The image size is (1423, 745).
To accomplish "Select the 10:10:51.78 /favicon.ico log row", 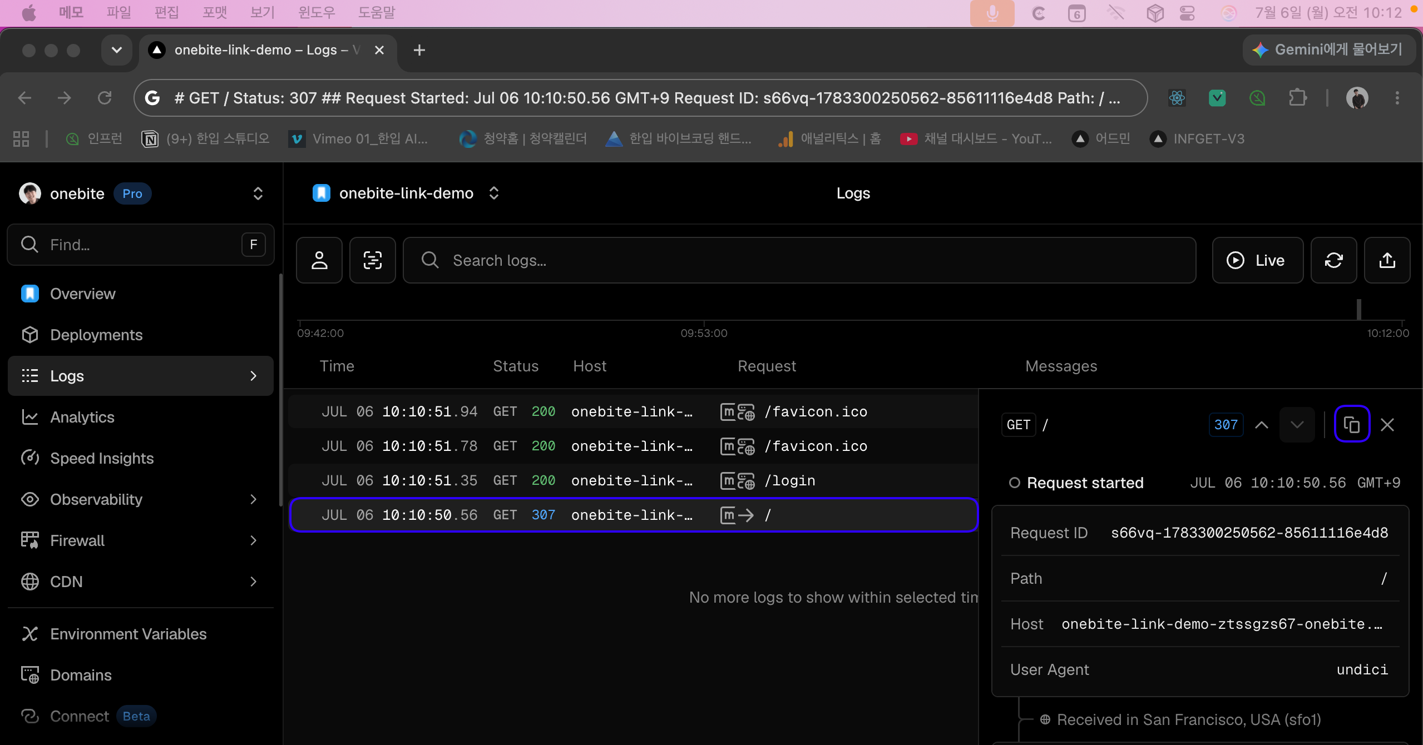I will [633, 446].
